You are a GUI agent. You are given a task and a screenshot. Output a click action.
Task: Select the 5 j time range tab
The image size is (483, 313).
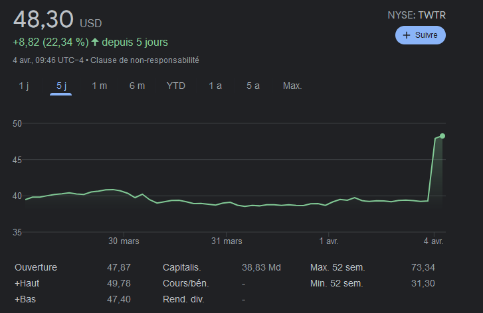pyautogui.click(x=61, y=86)
